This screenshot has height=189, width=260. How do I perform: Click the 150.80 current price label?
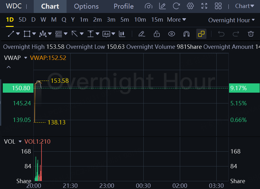coord(21,88)
